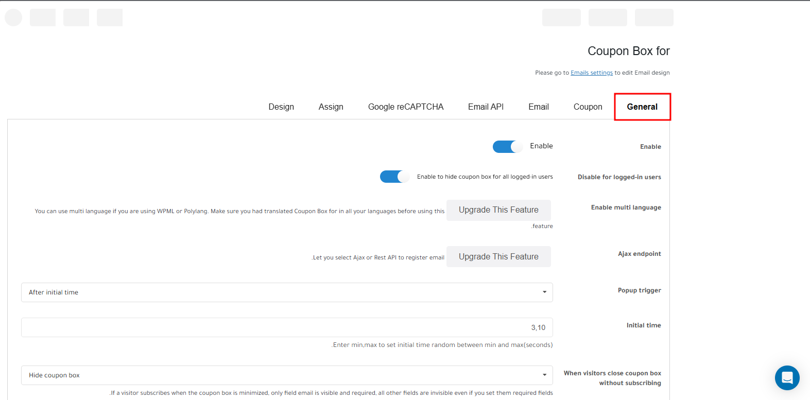810x400 pixels.
Task: Toggle the hide for logged-in users switch
Action: click(x=394, y=177)
